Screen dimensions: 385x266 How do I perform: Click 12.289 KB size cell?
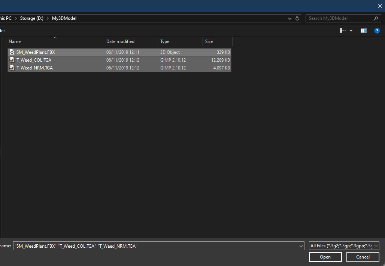click(x=221, y=60)
